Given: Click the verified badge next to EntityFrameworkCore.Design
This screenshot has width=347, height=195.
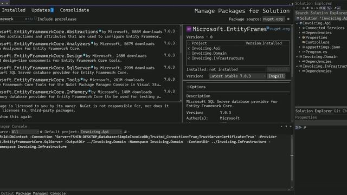Looking at the screenshot, I should [84, 55].
